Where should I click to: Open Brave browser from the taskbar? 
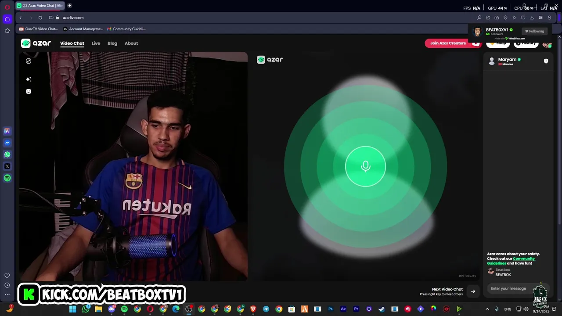point(253,309)
